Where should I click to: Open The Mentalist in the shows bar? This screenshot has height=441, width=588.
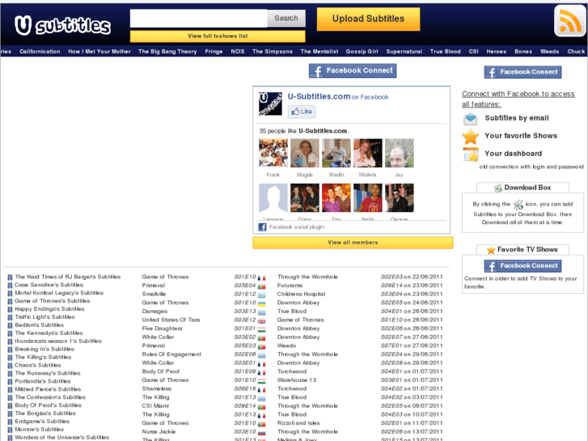[319, 52]
